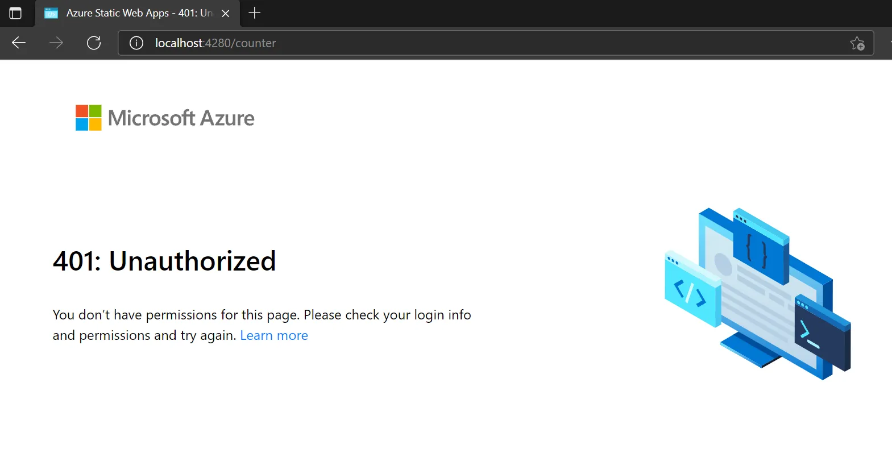892x449 pixels.
Task: Close the Azure Static Web Apps tab
Action: click(x=226, y=13)
